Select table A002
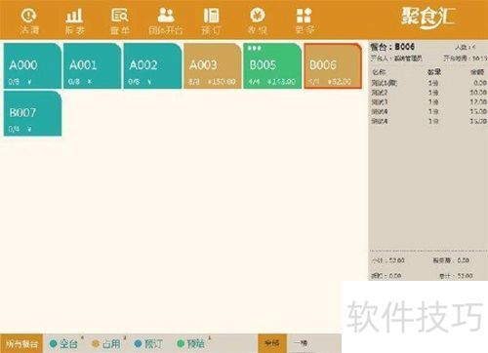This screenshot has height=353, width=488. [152, 66]
